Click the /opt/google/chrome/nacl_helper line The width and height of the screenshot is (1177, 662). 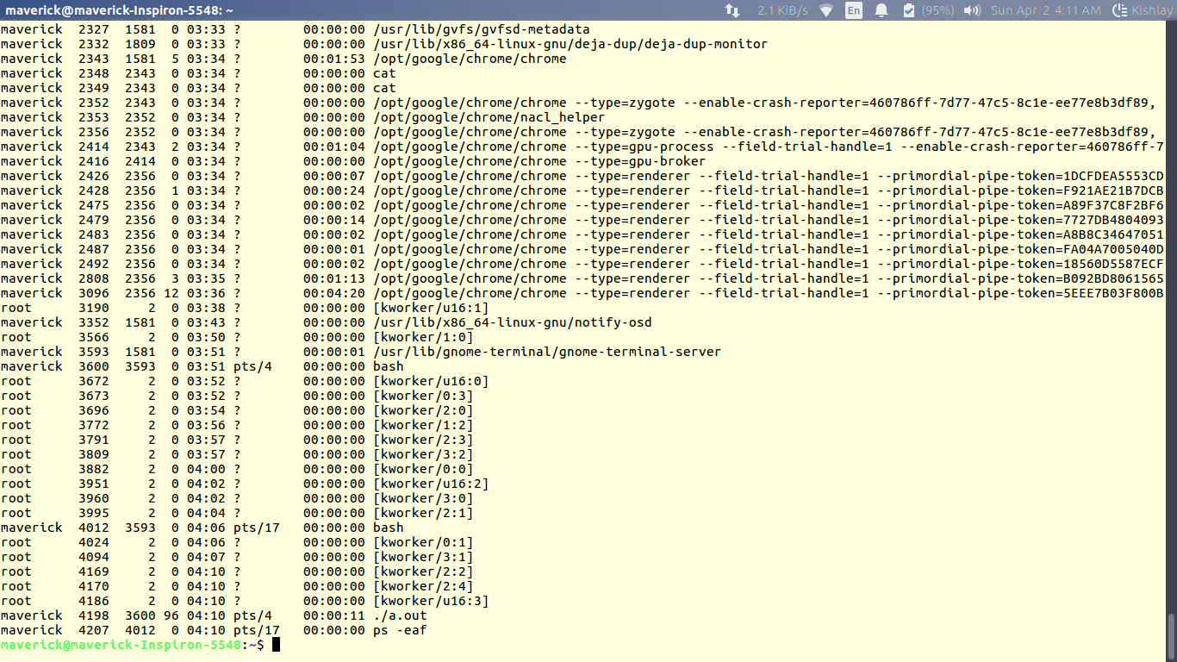(489, 117)
